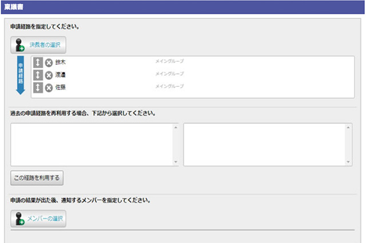
Task: Click the 申請の結果が出た後 notification heading
Action: (x=80, y=200)
